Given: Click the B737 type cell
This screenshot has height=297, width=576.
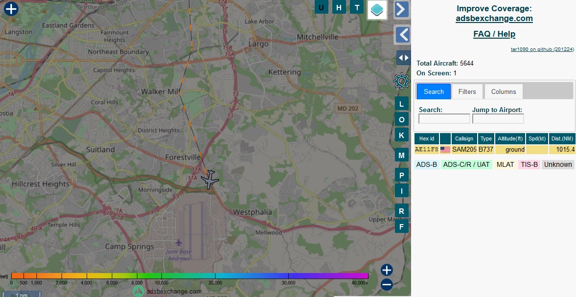Looking at the screenshot, I should 486,149.
